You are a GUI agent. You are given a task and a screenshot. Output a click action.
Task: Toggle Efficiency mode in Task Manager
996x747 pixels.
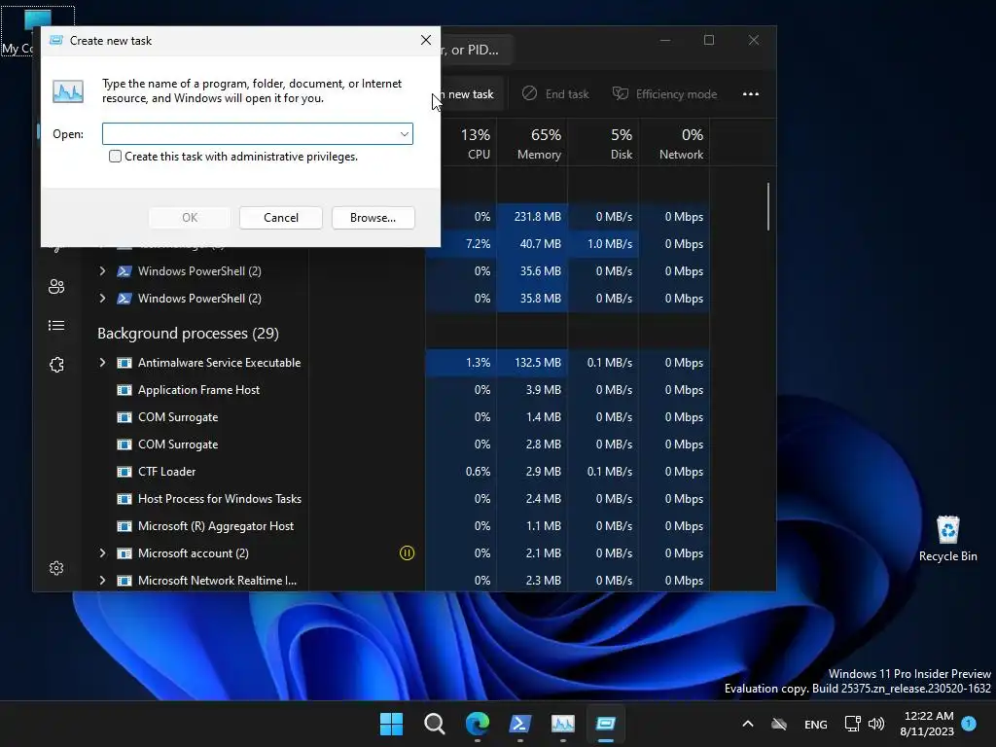point(664,94)
